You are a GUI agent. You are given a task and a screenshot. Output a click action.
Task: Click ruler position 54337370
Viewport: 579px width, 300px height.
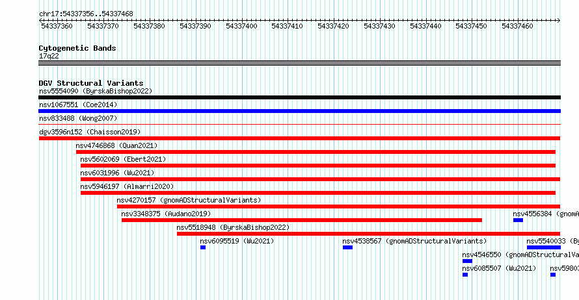pyautogui.click(x=103, y=26)
